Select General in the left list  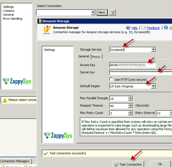[8, 15]
